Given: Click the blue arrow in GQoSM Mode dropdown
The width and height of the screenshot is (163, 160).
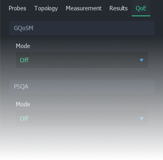Looking at the screenshot, I should point(142,60).
